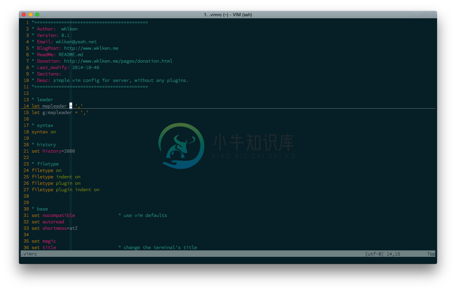The width and height of the screenshot is (456, 291).
Task: Minimize the VIM terminal window
Action: tap(30, 15)
